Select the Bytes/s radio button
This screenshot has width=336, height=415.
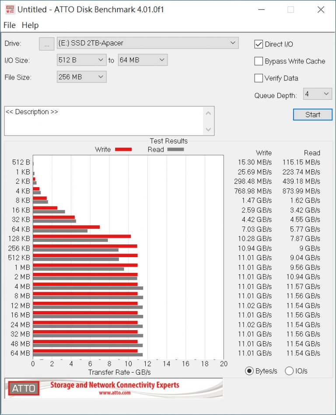[249, 371]
